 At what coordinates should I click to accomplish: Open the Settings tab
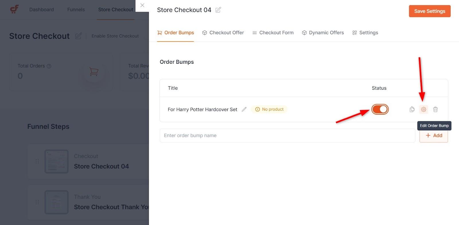point(365,33)
